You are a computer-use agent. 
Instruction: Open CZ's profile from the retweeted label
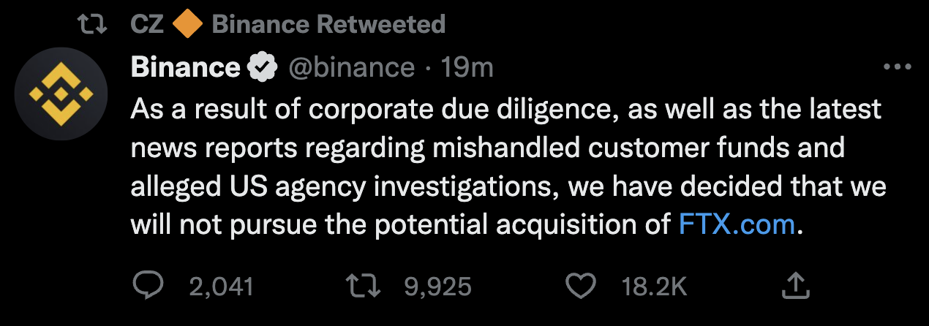(x=148, y=25)
